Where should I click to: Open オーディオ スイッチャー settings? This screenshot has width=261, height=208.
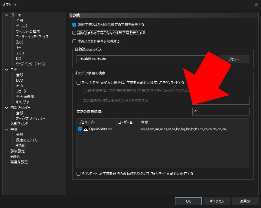click(31, 119)
